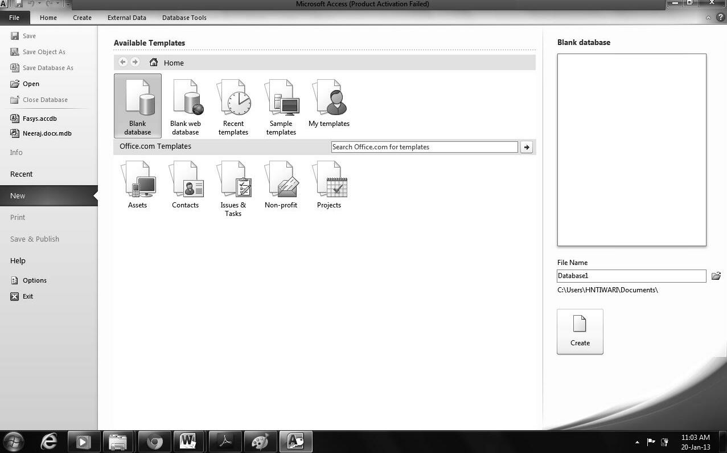
Task: Open Customize Quick Access Toolbar dropdown
Action: (68, 4)
